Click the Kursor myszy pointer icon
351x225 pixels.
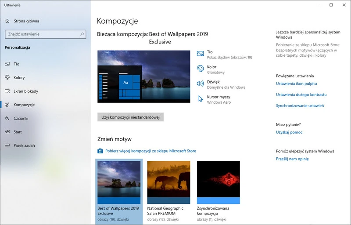[201, 98]
